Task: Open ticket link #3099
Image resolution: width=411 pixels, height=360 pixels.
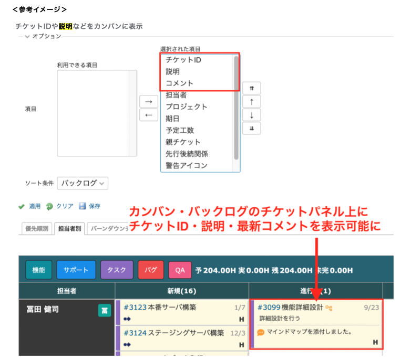Action: click(269, 308)
